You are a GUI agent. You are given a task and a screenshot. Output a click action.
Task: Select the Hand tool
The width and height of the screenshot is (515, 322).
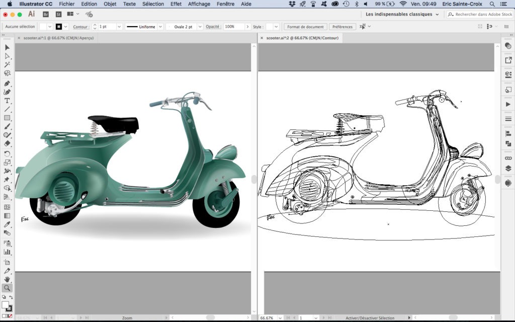[x=7, y=279]
